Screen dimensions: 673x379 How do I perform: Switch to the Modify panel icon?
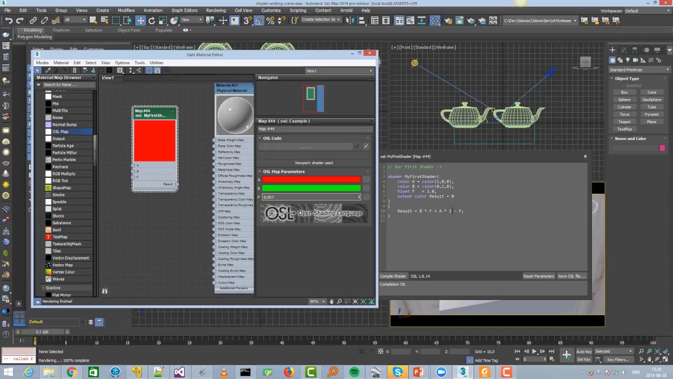pos(624,50)
